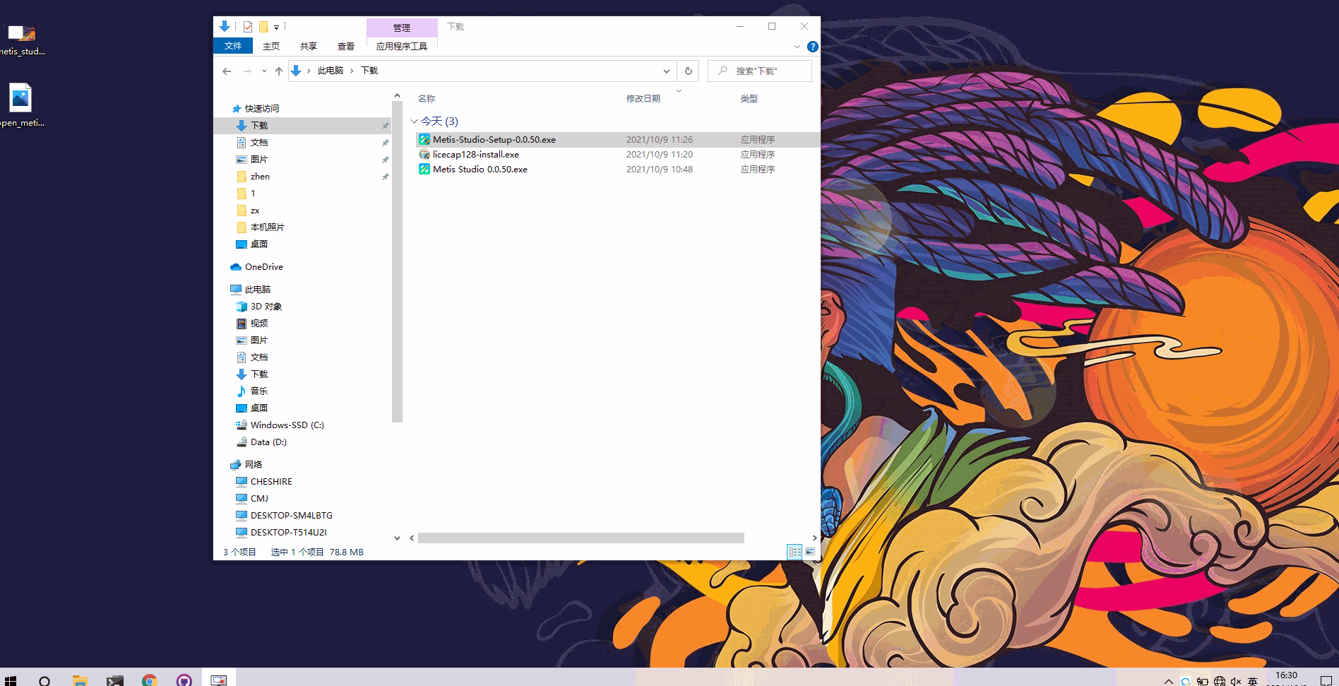The width and height of the screenshot is (1339, 686).
Task: Open the address bar history dropdown
Action: point(666,71)
